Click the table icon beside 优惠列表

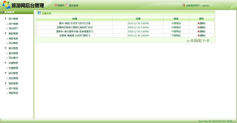click(x=39, y=13)
